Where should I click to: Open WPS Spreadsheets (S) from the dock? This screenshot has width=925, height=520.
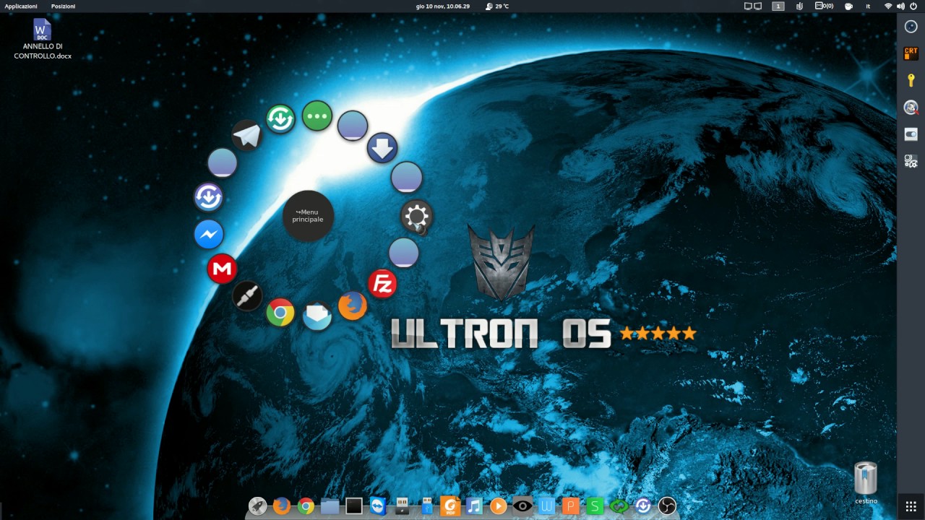tap(595, 506)
